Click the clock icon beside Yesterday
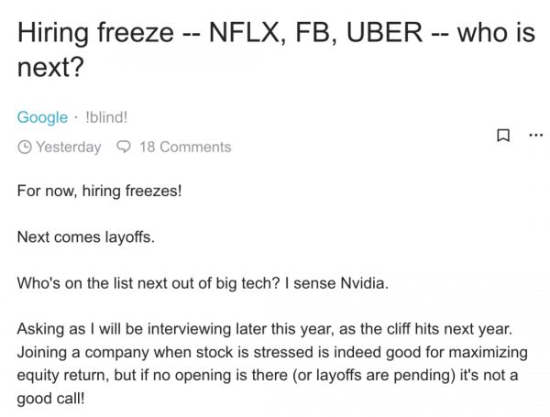 pyautogui.click(x=25, y=147)
